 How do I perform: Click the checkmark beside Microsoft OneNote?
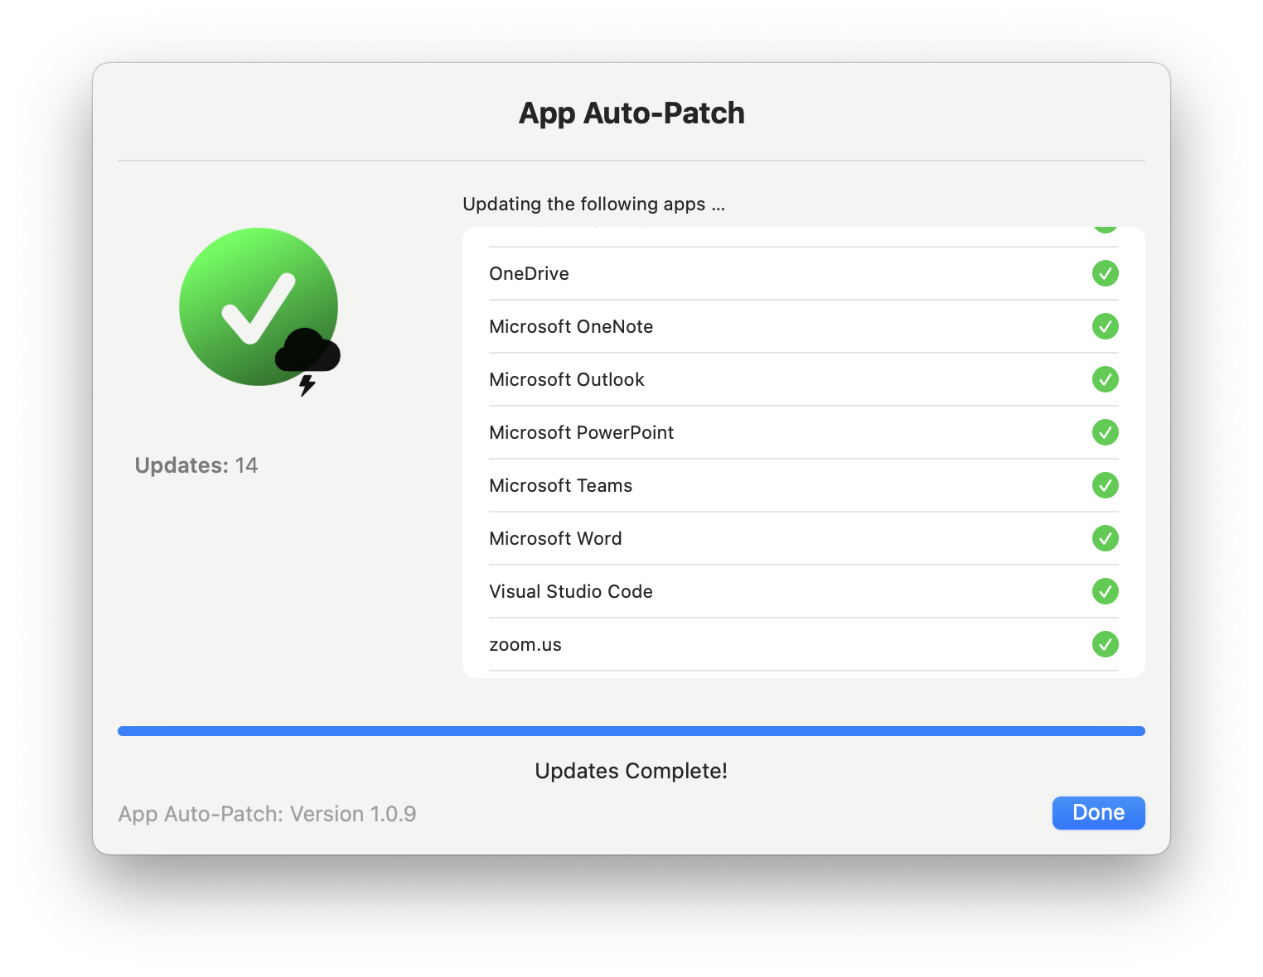pyautogui.click(x=1105, y=326)
